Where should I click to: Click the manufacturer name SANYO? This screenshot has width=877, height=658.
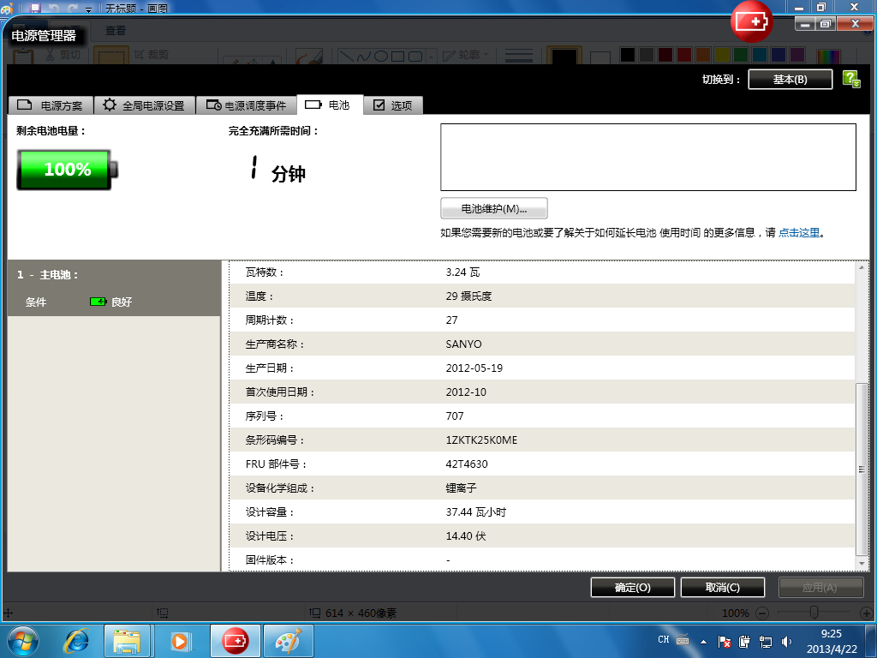pos(463,344)
